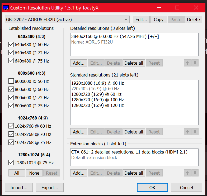
Task: Uncheck 640x480 @ 60 Hz resolution
Action: click(x=11, y=45)
